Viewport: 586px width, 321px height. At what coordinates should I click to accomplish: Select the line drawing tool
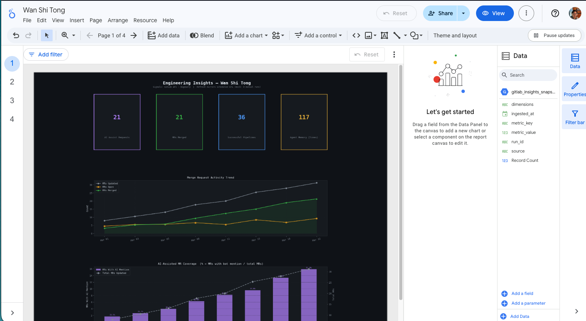click(397, 35)
